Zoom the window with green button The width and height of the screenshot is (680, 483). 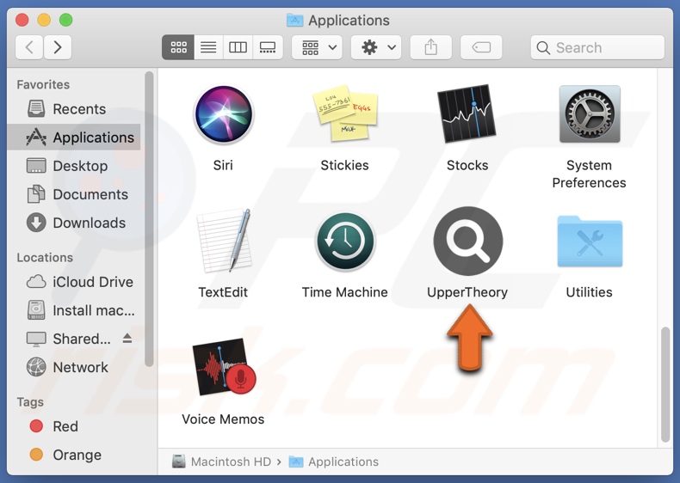66,20
